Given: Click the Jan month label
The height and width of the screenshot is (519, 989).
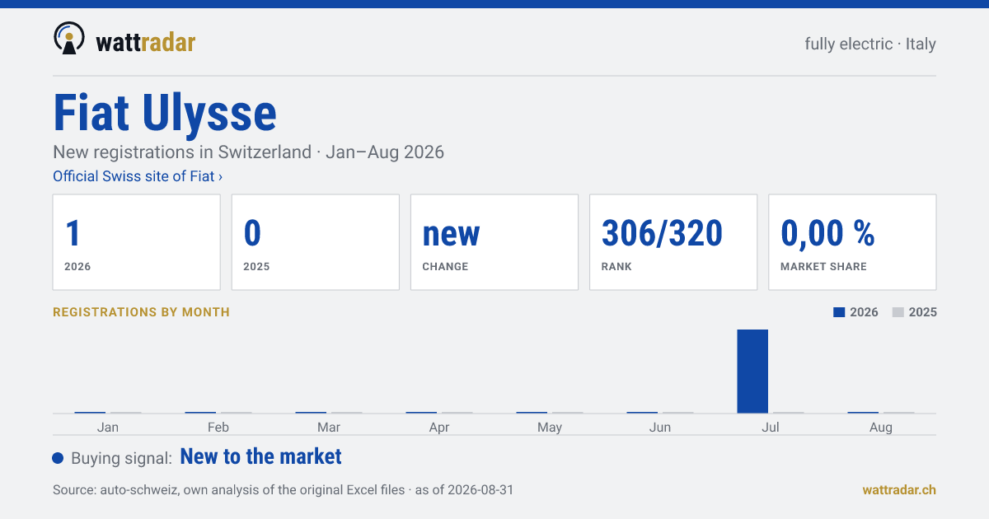Looking at the screenshot, I should (x=108, y=427).
